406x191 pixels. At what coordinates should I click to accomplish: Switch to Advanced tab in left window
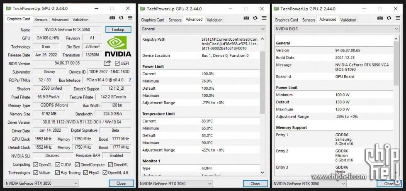click(60, 20)
